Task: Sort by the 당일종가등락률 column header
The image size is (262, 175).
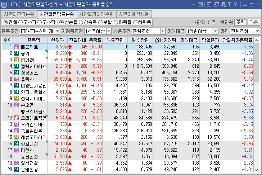Action: click(237, 40)
